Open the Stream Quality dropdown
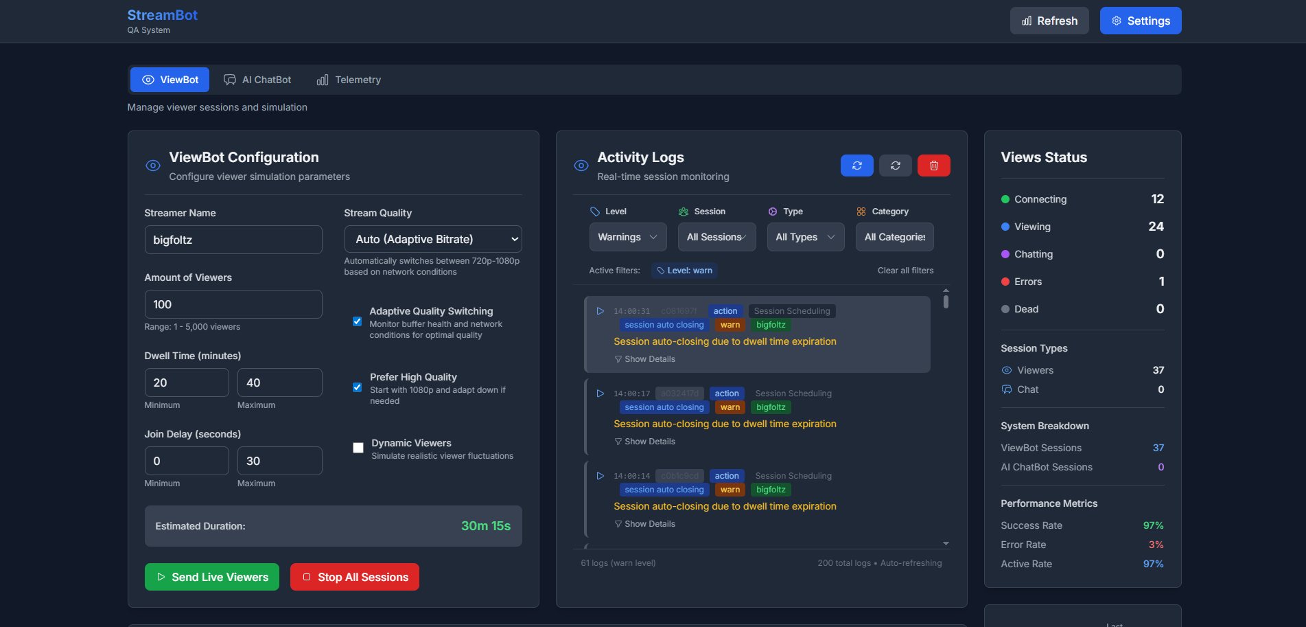 [x=433, y=239]
